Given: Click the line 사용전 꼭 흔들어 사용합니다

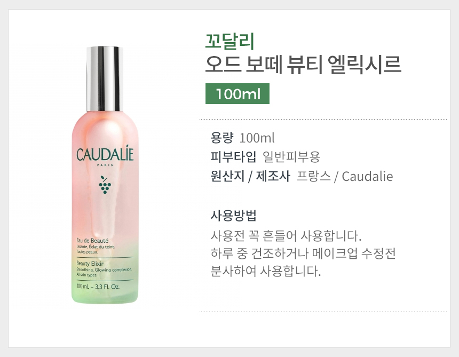Looking at the screenshot, I should [286, 235].
